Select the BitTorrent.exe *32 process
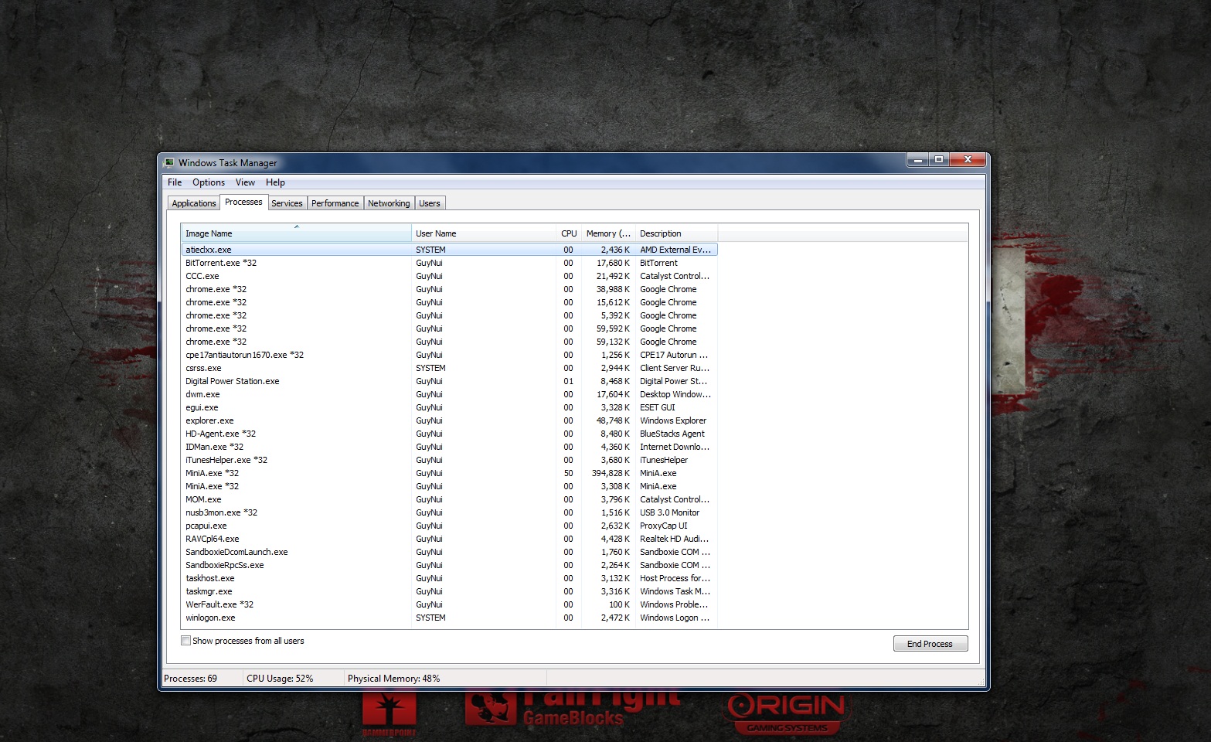 tap(450, 263)
